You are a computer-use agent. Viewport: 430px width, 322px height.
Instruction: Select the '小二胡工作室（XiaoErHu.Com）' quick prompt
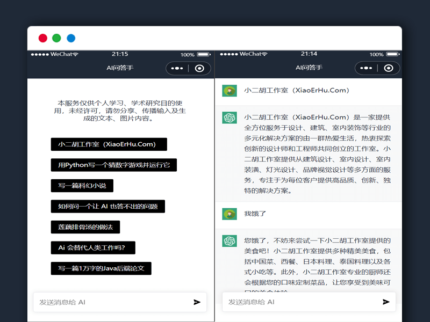[109, 144]
